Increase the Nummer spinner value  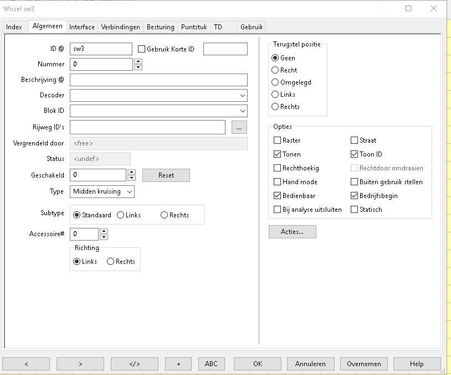click(138, 61)
